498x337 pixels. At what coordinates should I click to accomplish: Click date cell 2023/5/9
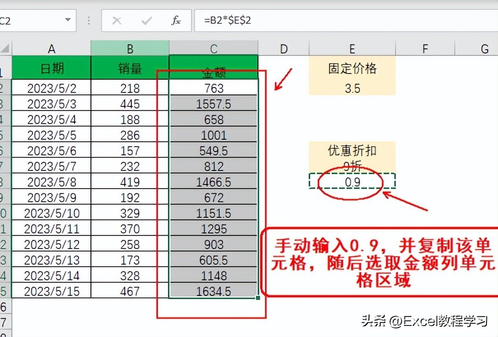tap(51, 197)
